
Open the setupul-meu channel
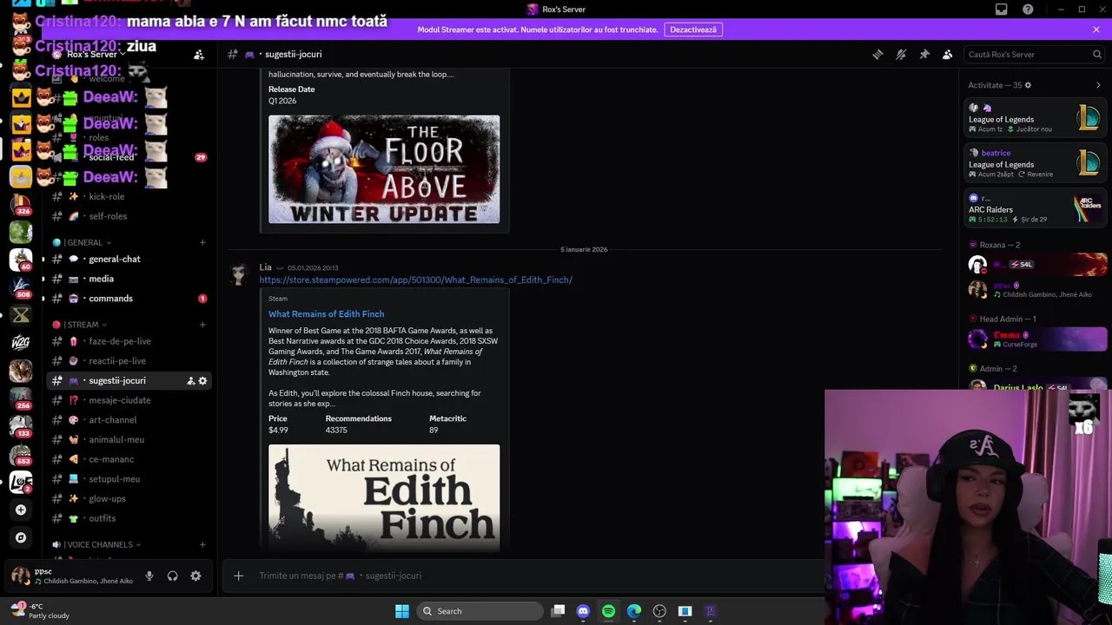pos(129,479)
